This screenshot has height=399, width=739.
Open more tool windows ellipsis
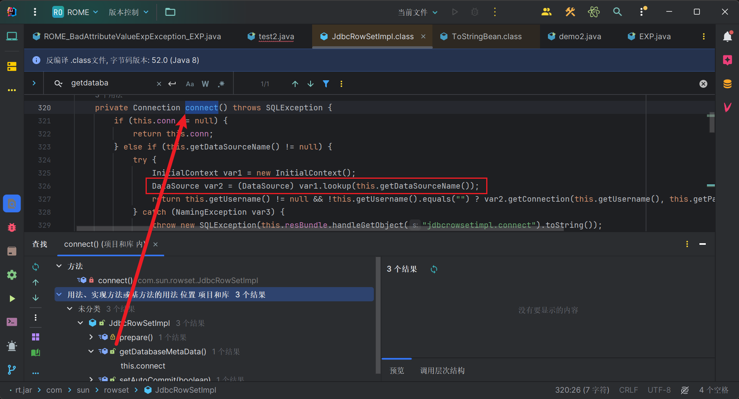12,90
